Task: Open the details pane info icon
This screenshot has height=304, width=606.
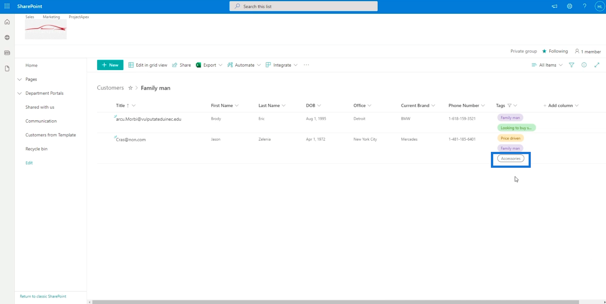Action: 584,65
